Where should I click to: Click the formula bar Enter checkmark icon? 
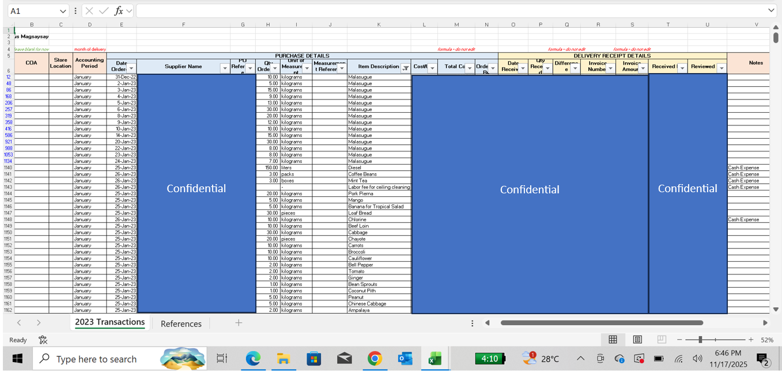104,11
